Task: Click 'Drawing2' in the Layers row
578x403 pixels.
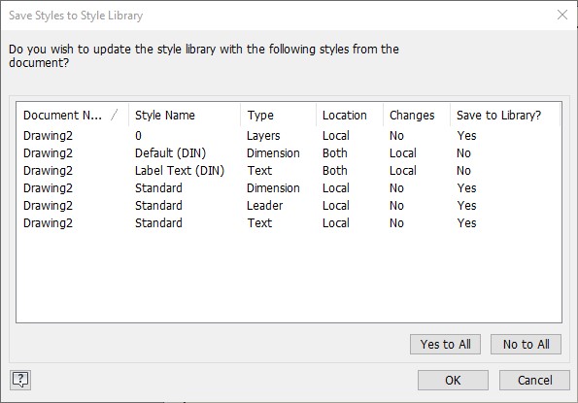Action: pyautogui.click(x=48, y=136)
